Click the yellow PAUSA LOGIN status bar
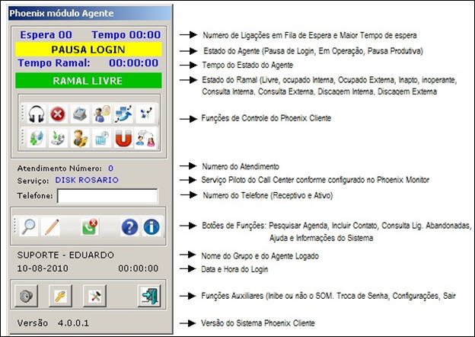The width and height of the screenshot is (475, 337). (x=88, y=50)
